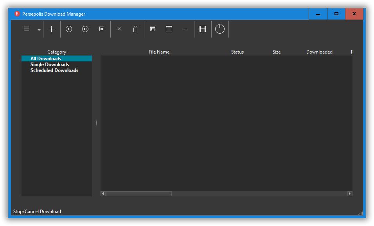Pause the download
The height and width of the screenshot is (226, 374).
coord(85,29)
